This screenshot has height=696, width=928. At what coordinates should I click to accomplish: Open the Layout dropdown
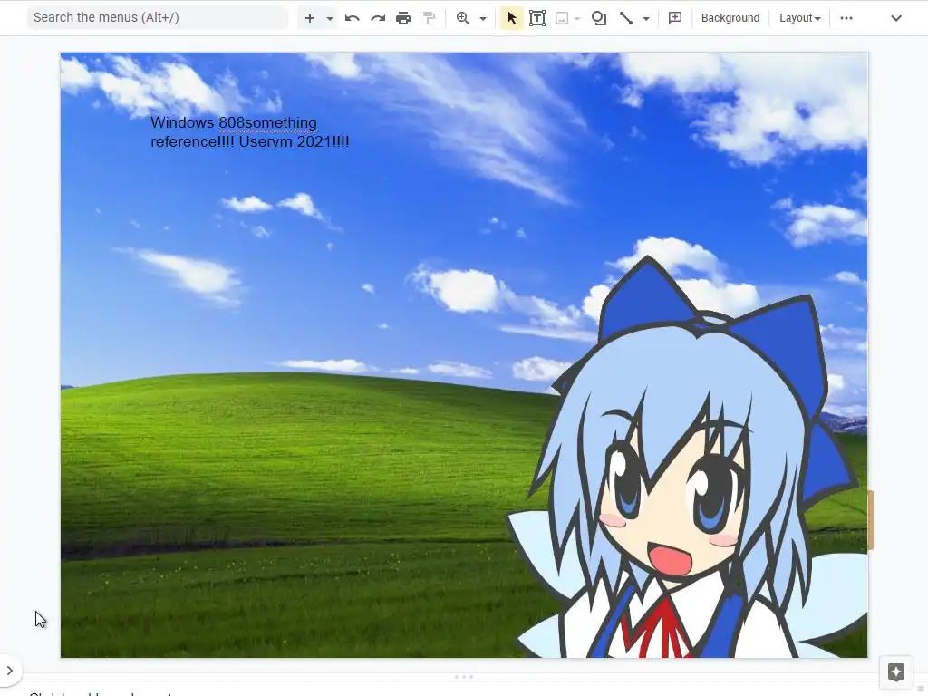click(799, 18)
